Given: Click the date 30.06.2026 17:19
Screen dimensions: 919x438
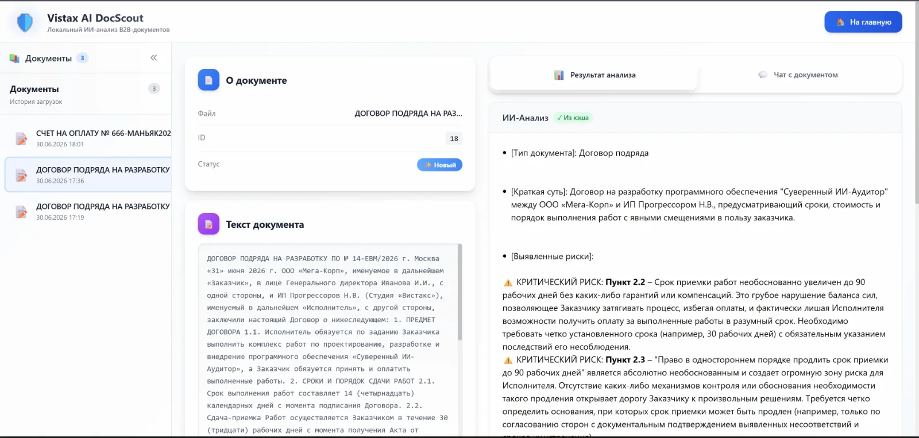Looking at the screenshot, I should click(x=60, y=218).
